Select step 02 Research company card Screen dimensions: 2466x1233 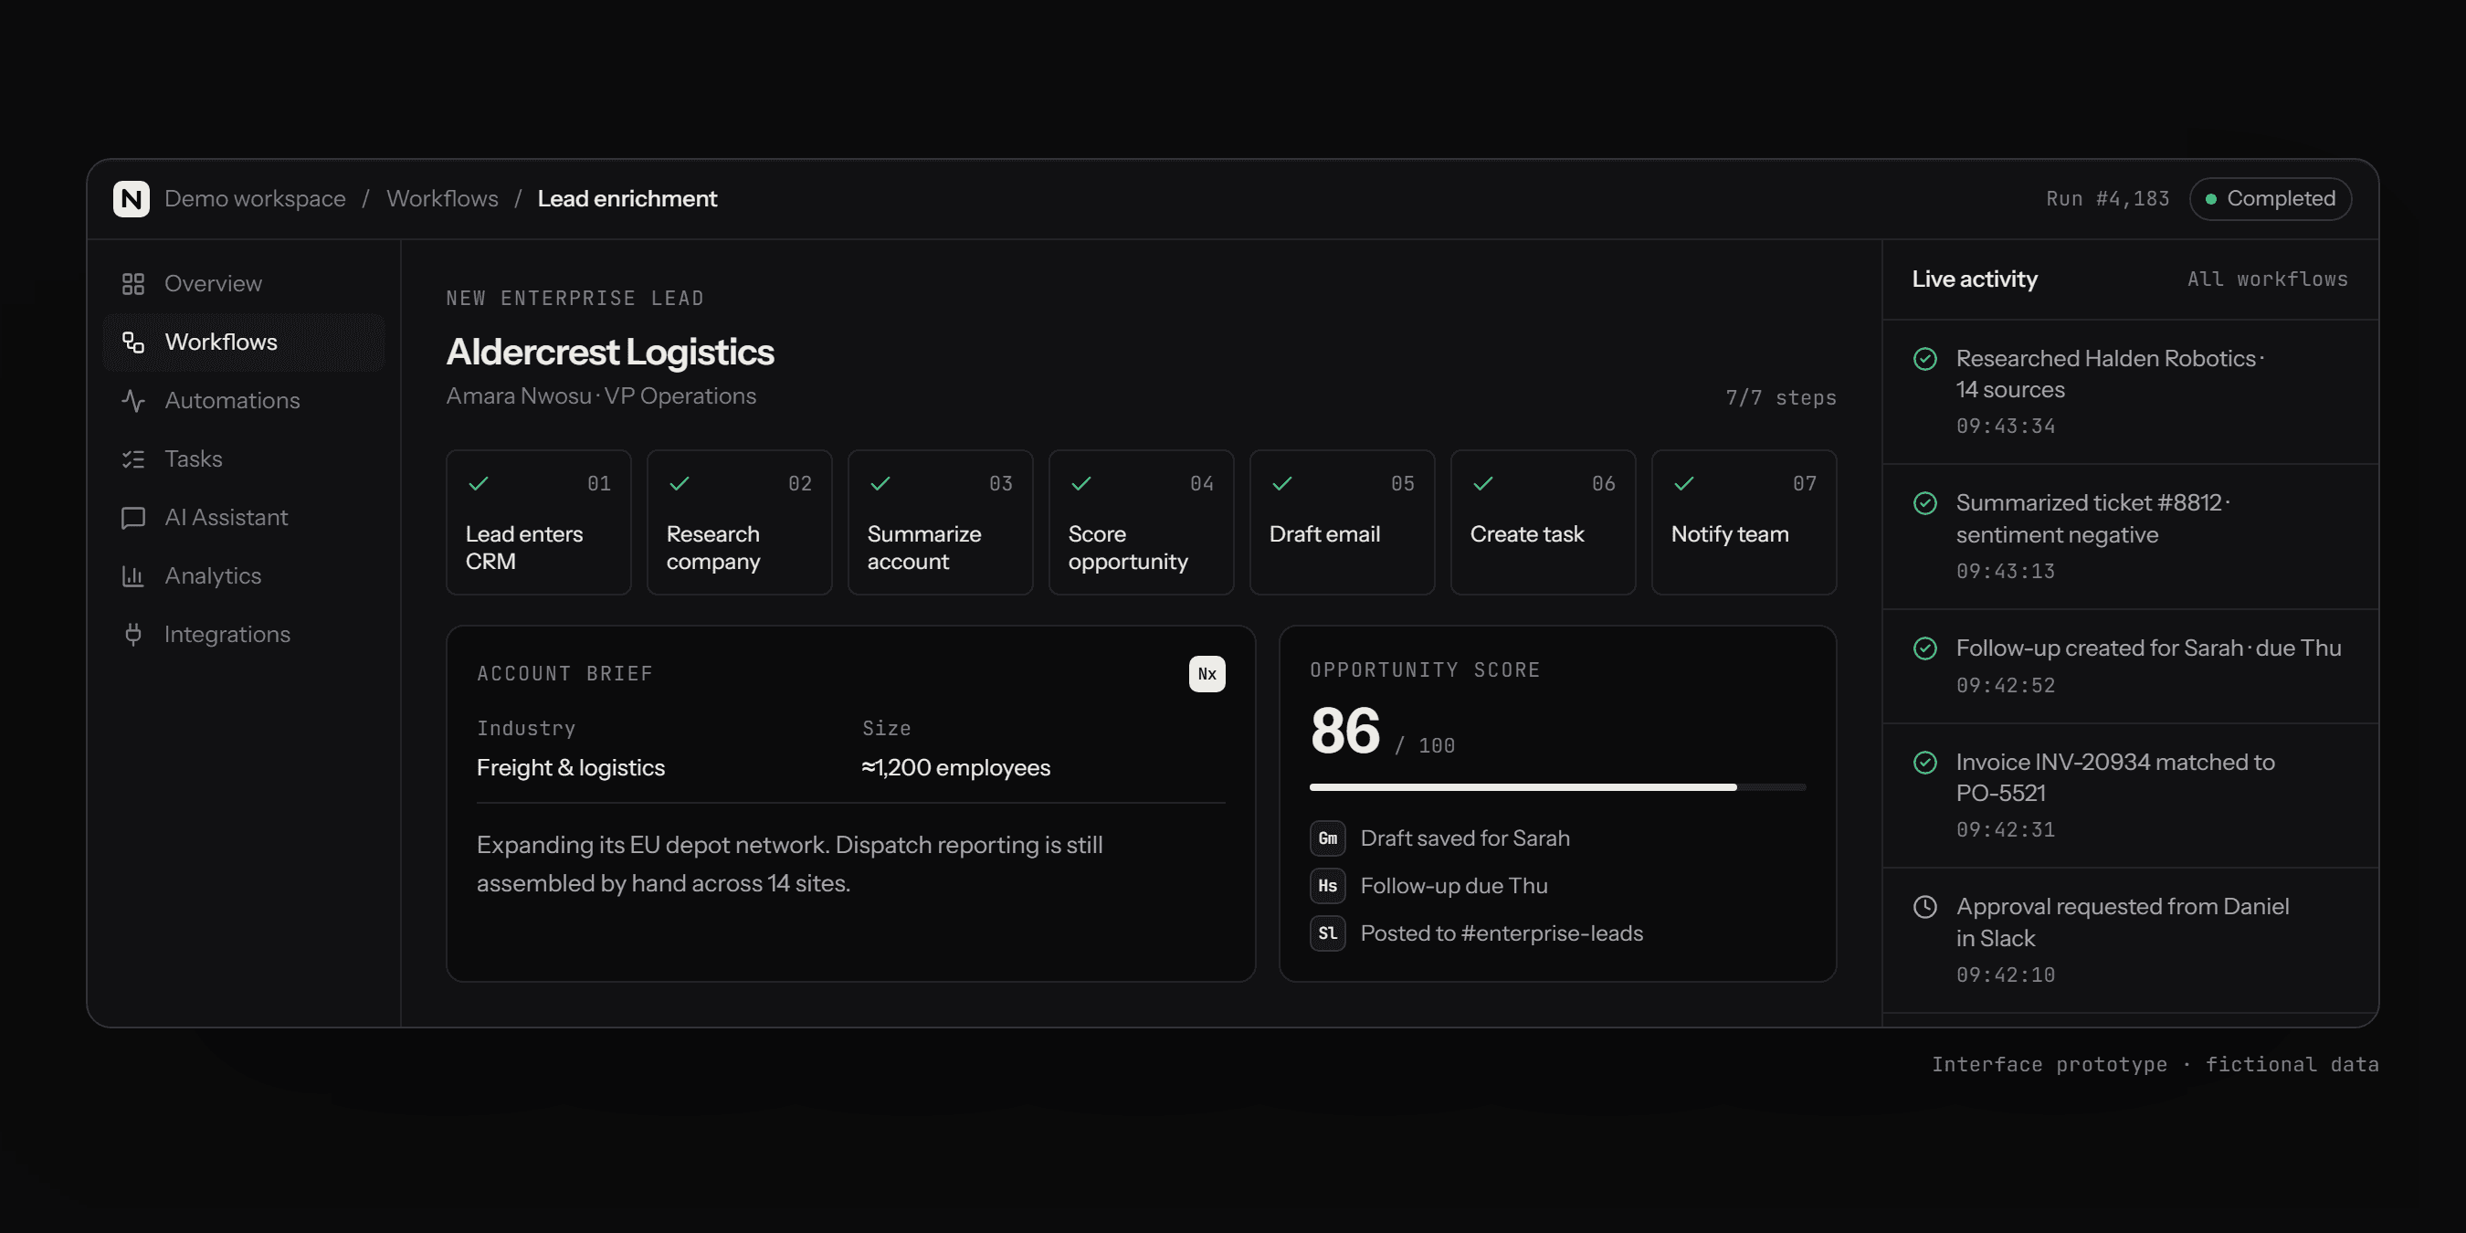click(x=740, y=522)
